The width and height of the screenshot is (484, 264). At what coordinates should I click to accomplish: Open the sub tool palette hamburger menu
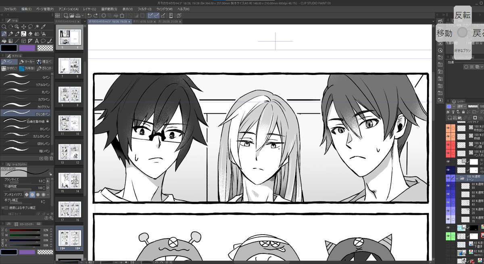[x=3, y=56]
